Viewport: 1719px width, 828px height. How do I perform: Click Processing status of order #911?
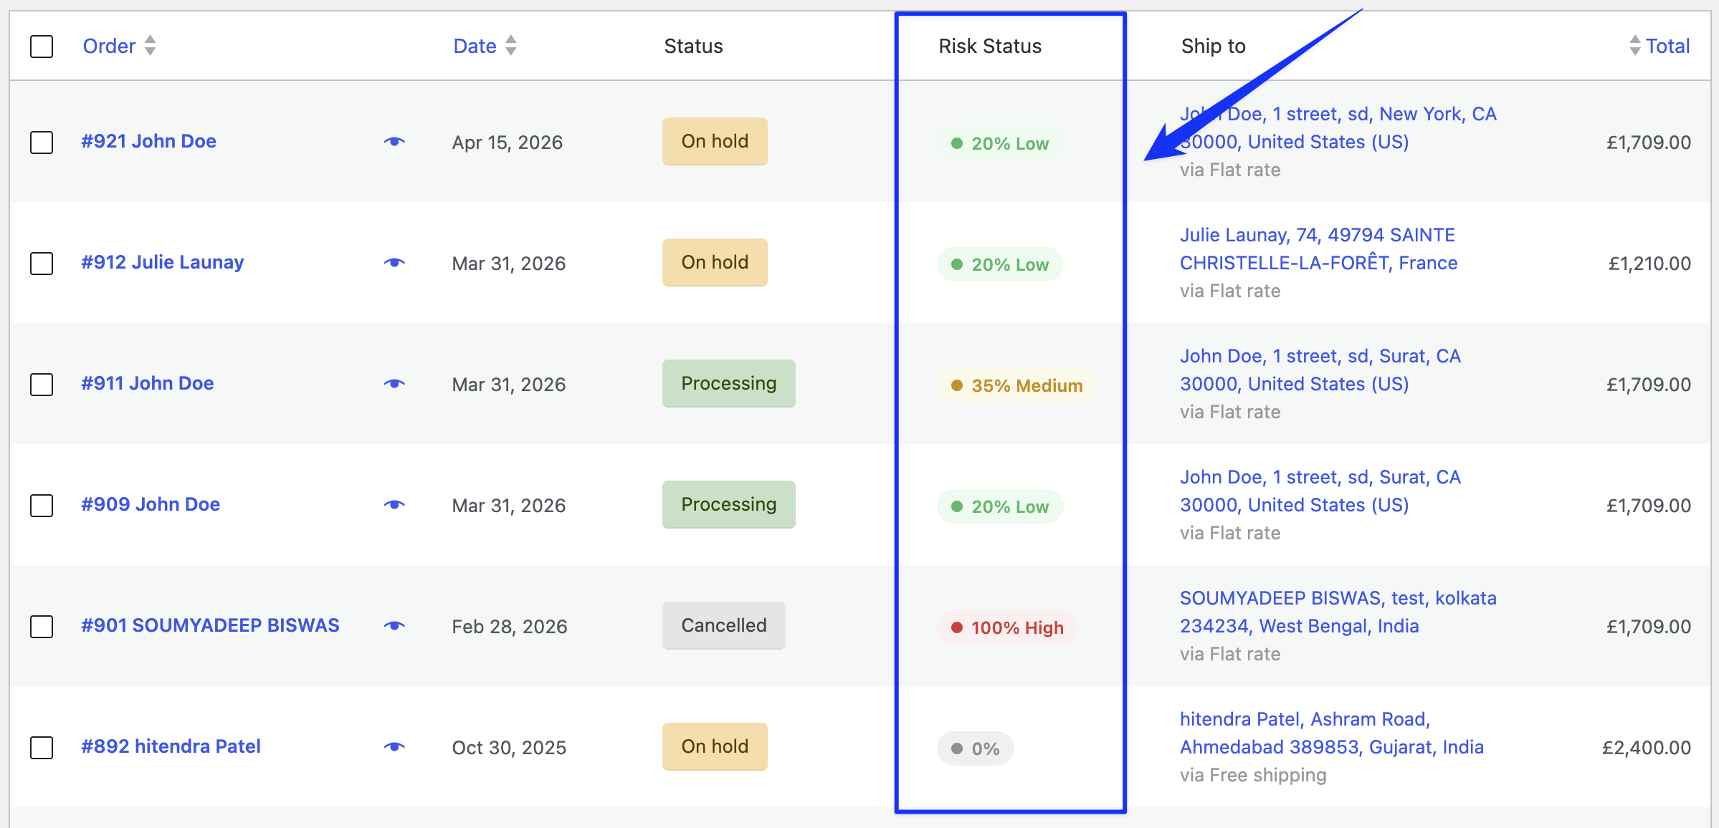pos(728,383)
